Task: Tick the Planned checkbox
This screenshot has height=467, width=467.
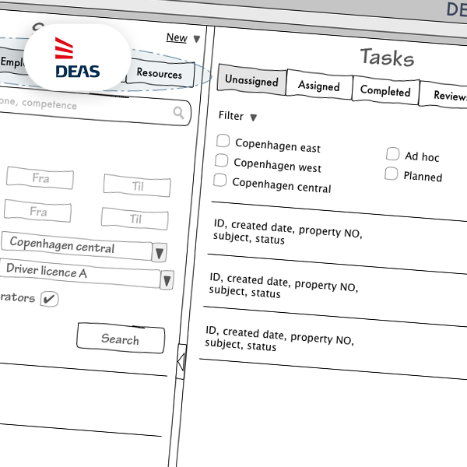Action: tap(392, 174)
